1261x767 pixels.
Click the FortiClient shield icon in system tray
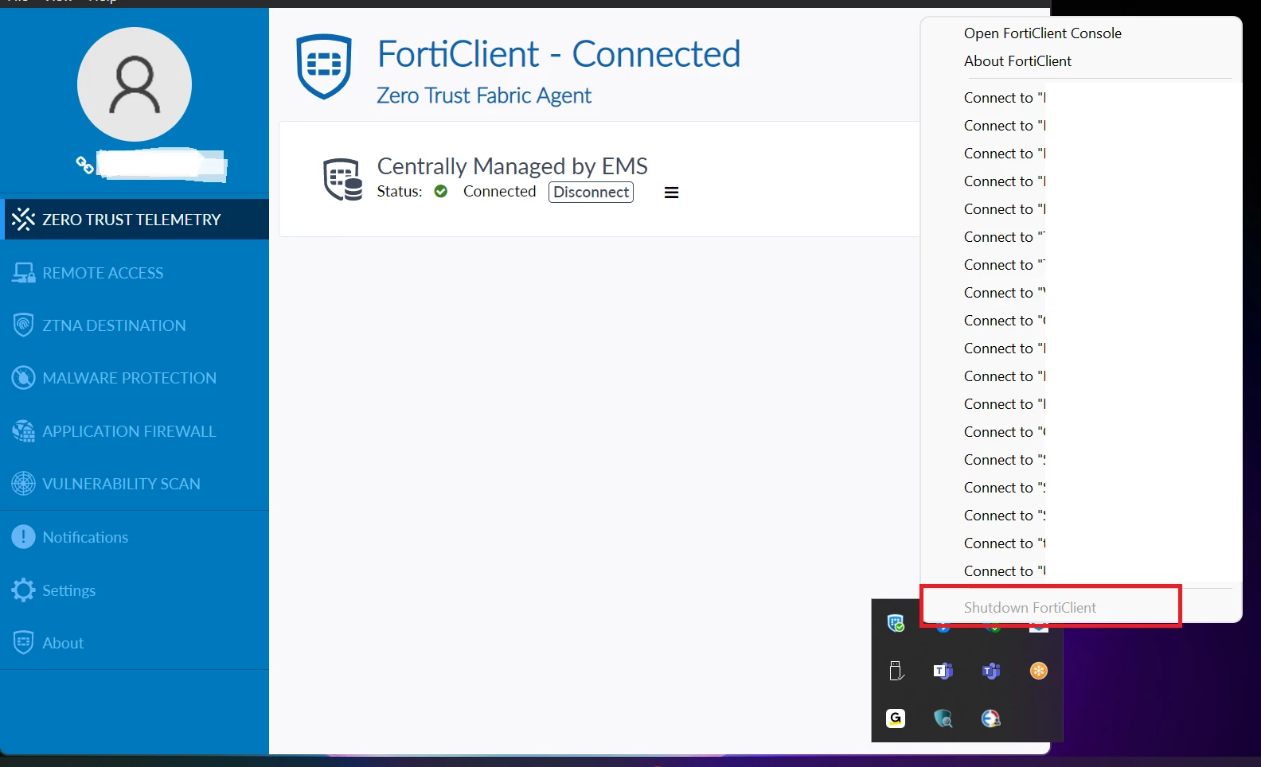[896, 623]
